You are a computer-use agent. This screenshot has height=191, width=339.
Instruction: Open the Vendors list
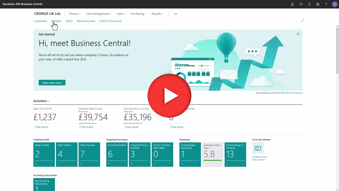56,21
